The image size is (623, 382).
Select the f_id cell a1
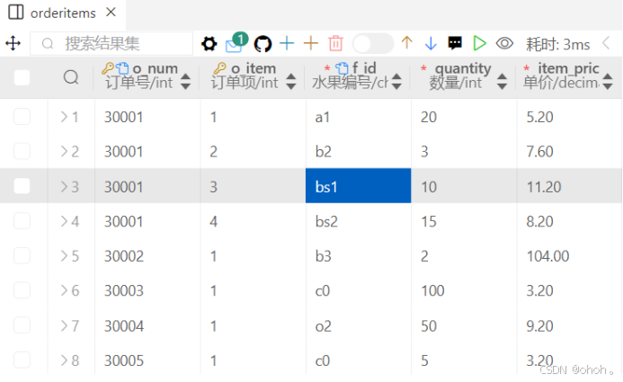pos(359,117)
